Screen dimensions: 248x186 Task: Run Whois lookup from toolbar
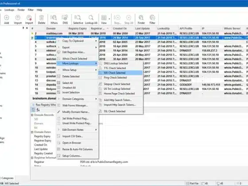(x=54, y=19)
